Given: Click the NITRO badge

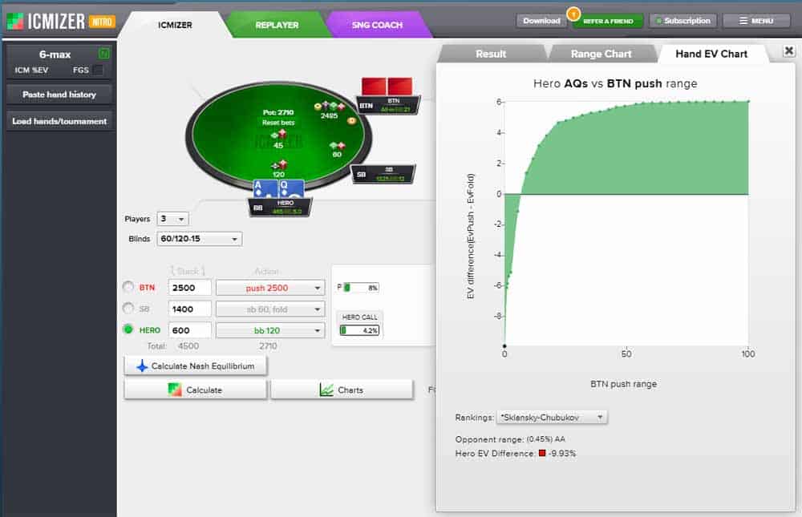Looking at the screenshot, I should point(102,22).
